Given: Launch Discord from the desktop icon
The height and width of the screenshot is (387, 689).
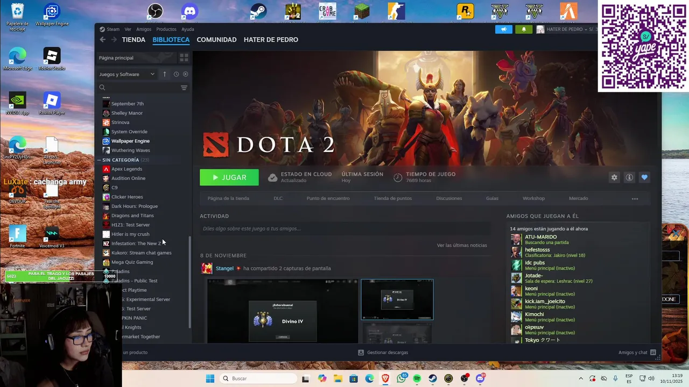Looking at the screenshot, I should (189, 11).
